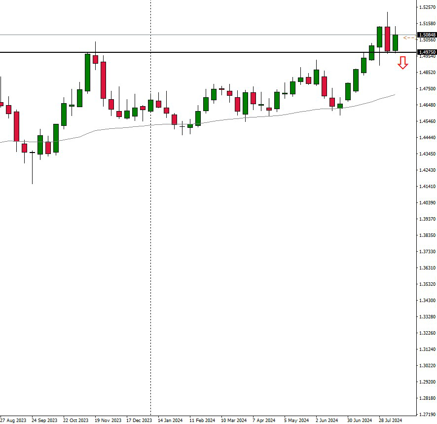Click the orange dashed arrow beside the 1.50848 label
Viewport: 437px width, 424px height.
pyautogui.click(x=409, y=38)
